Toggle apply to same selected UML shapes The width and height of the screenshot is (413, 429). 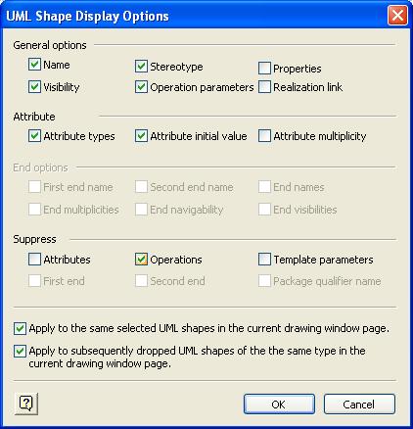click(x=20, y=328)
